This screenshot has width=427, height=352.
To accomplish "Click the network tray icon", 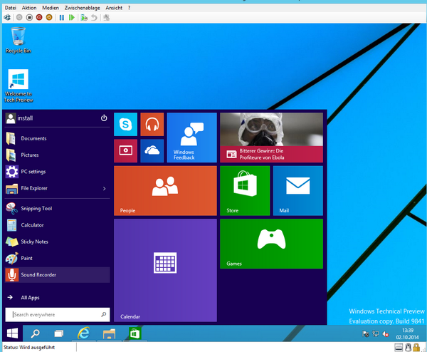I will [376, 333].
